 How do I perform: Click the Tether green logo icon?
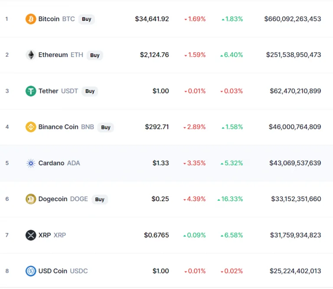[x=31, y=91]
